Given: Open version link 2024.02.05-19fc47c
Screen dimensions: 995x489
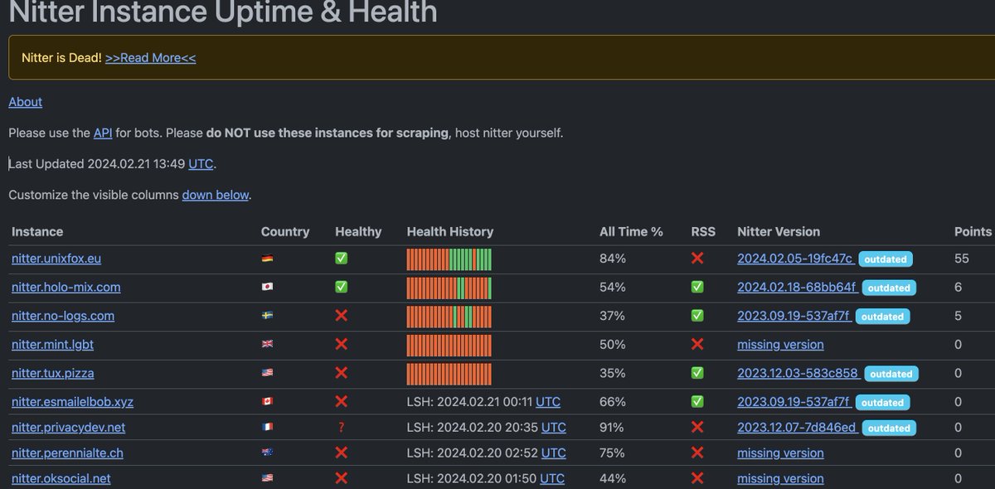Looking at the screenshot, I should pos(795,259).
